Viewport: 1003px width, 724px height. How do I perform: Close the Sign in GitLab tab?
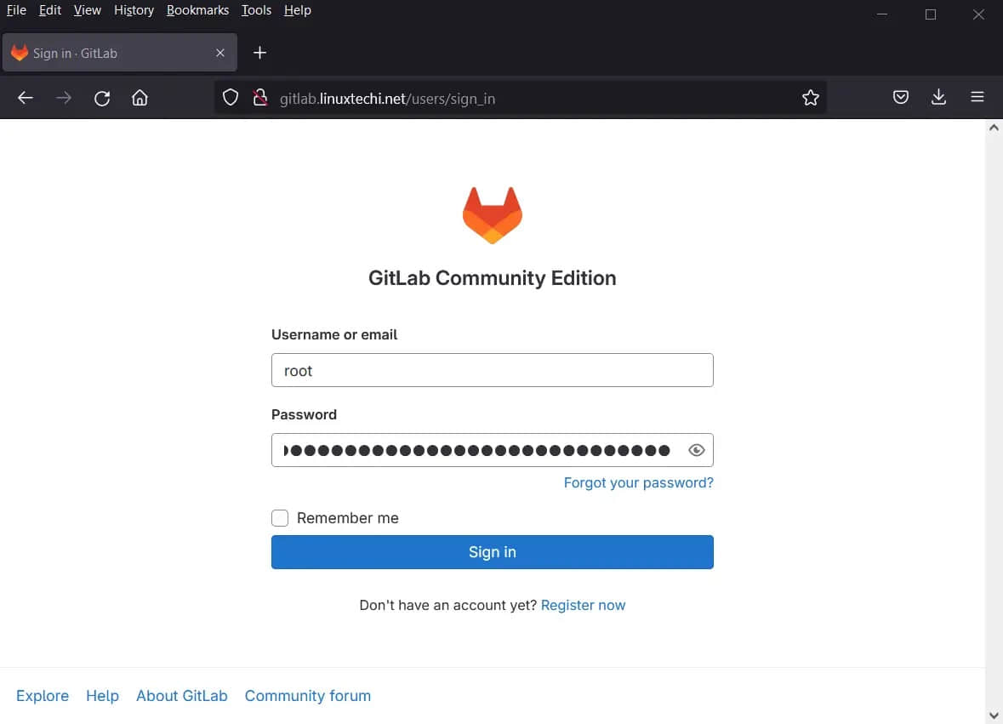220,53
